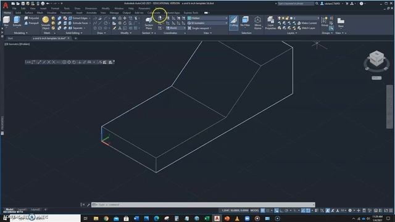
Task: Click the Undo arrow in Quick Access toolbar
Action: (x=48, y=4)
